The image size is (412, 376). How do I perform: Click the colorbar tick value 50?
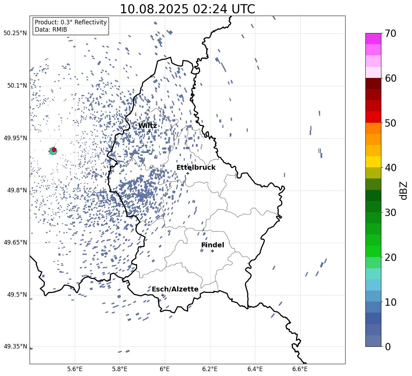[x=390, y=123]
